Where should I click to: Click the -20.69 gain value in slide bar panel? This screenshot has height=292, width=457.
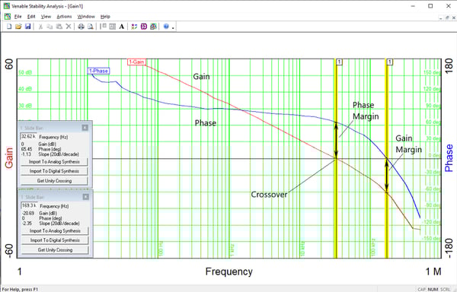point(28,214)
